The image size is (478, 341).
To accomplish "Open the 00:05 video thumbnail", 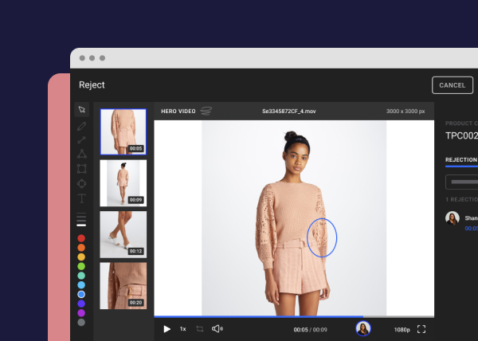I will pyautogui.click(x=123, y=131).
